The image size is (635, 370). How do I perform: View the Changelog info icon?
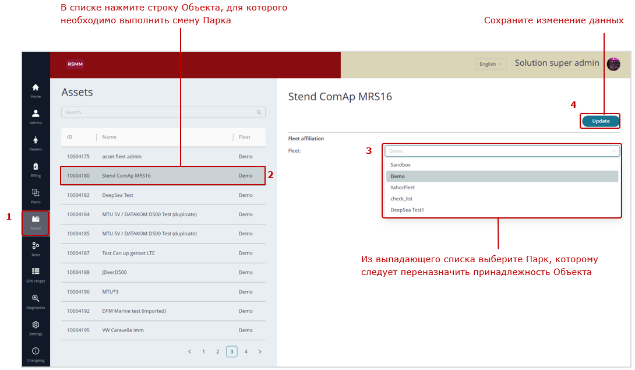pos(36,352)
